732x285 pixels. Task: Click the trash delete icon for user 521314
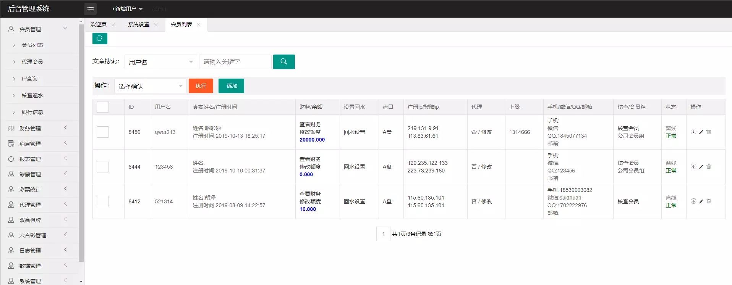pyautogui.click(x=709, y=201)
